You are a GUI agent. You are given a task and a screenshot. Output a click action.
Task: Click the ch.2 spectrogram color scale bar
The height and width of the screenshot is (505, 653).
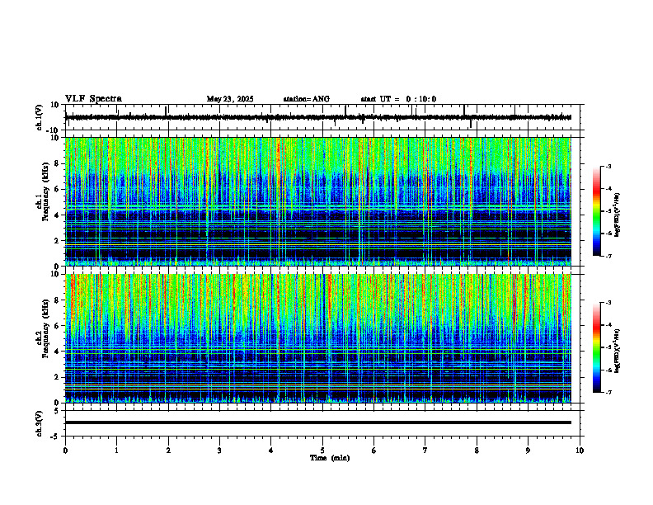coord(597,347)
